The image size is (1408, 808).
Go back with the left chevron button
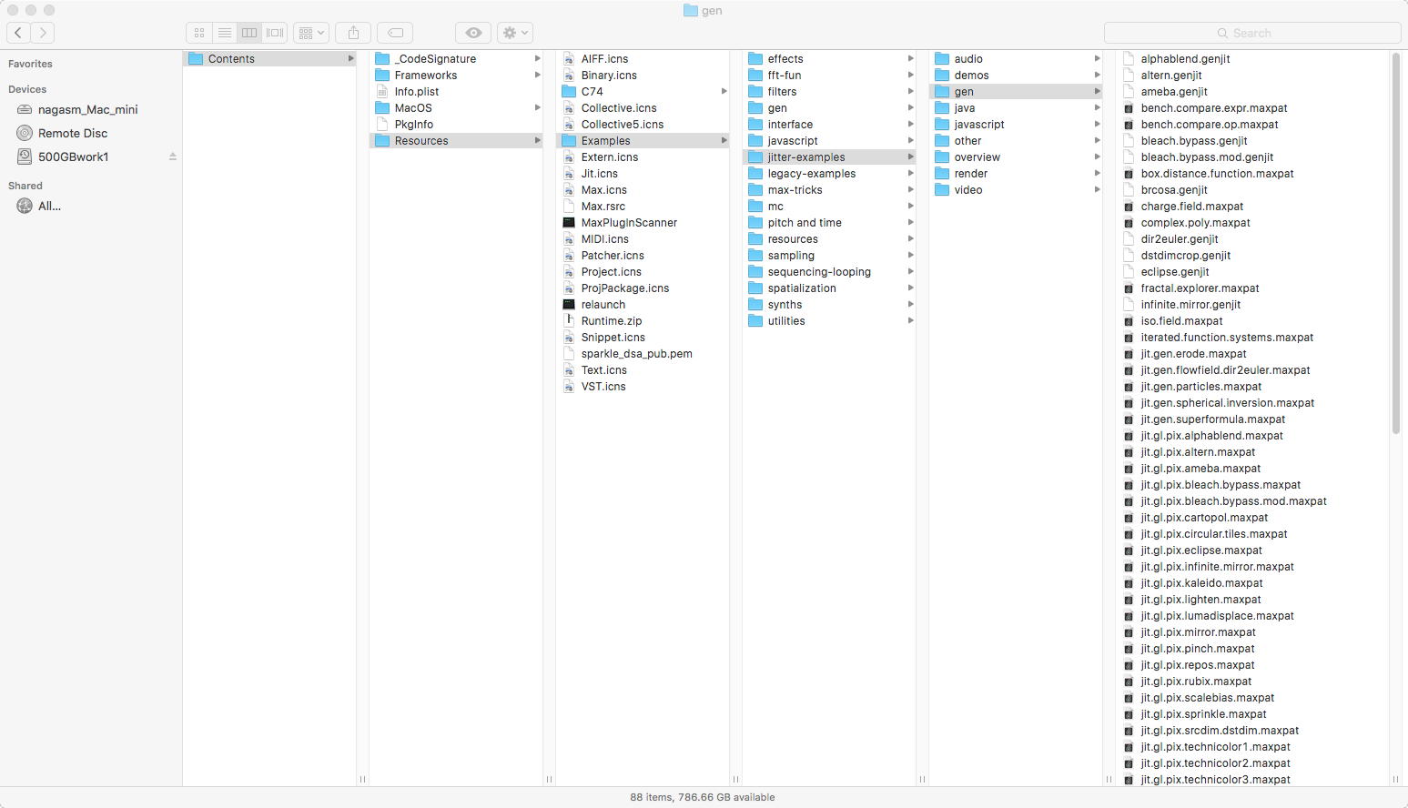pos(18,33)
